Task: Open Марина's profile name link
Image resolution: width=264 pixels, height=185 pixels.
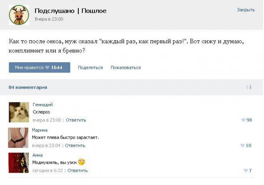Action: tap(40, 130)
